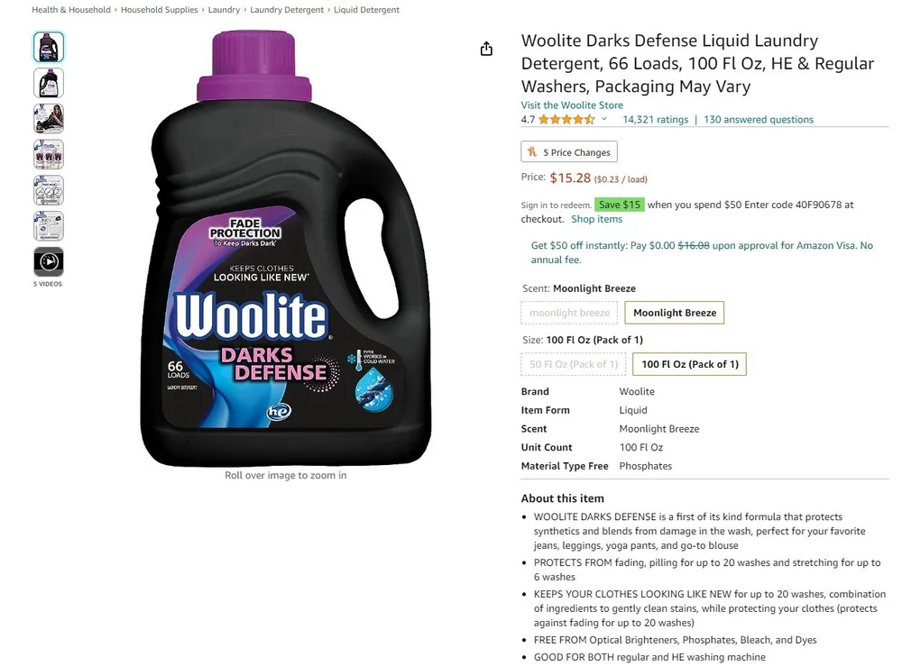This screenshot has width=902, height=666.
Task: Select the greyed-out moonlight breeze scent option
Action: (x=569, y=313)
